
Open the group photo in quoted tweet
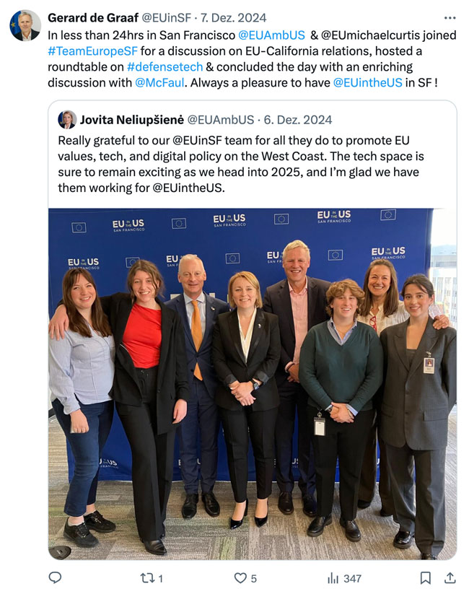pos(253,384)
